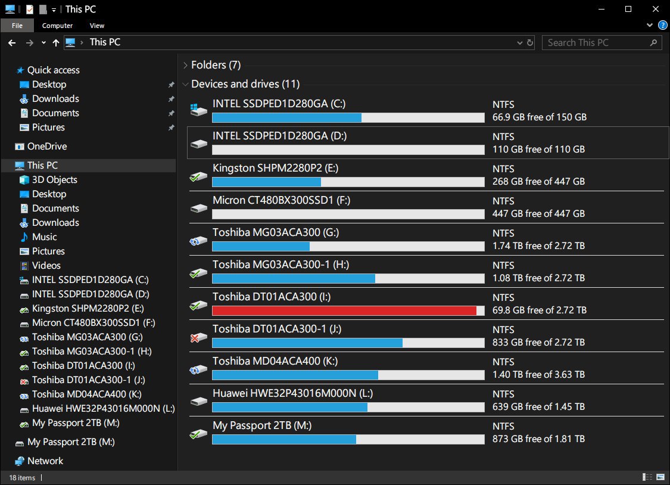
Task: Select the Kingston SHPM2280P2 (E:) drive icon
Action: click(199, 176)
